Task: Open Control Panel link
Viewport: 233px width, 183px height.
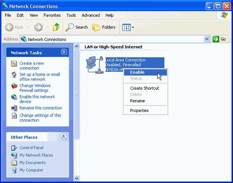Action: [x=31, y=148]
